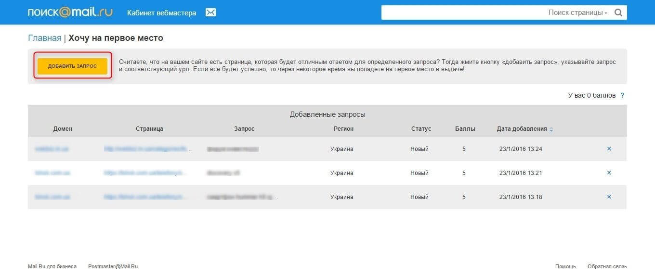The height and width of the screenshot is (275, 655).
Task: Toggle sort arrow next to Дата добавления
Action: pos(551,129)
